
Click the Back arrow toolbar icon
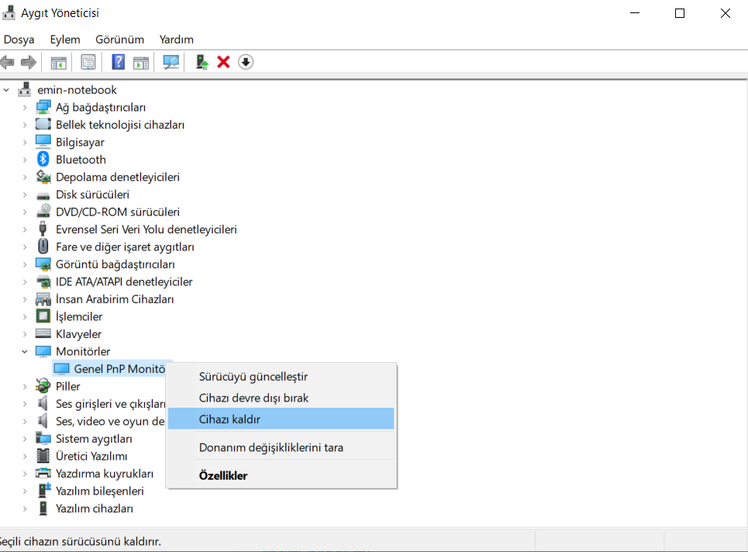coord(7,62)
